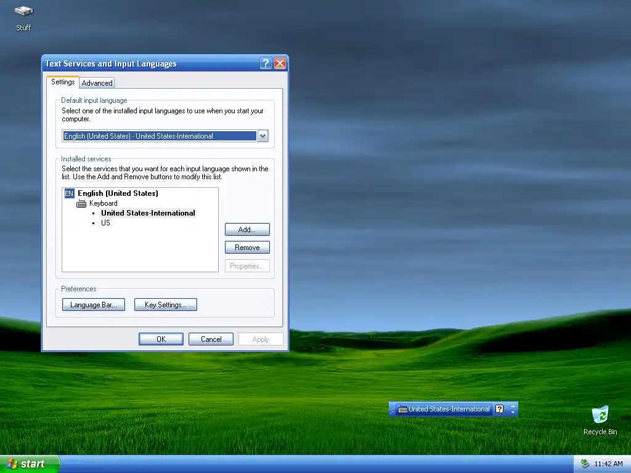Select the US keyboard layout entry
The height and width of the screenshot is (473, 631).
pos(105,223)
